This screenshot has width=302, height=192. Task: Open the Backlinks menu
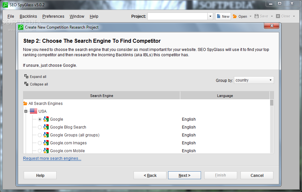(28, 16)
